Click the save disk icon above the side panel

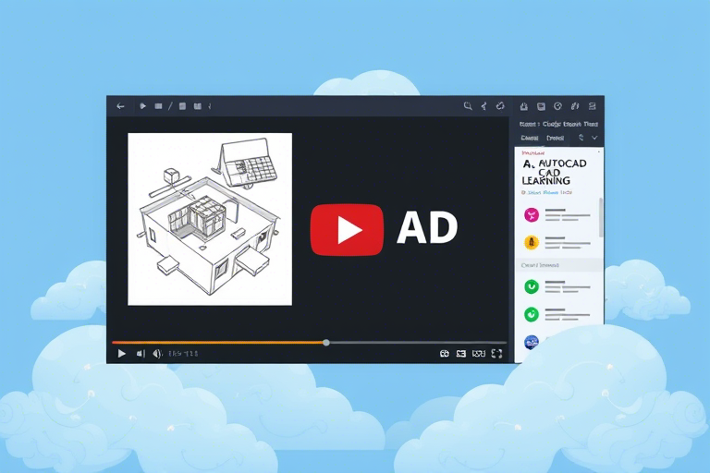(541, 106)
